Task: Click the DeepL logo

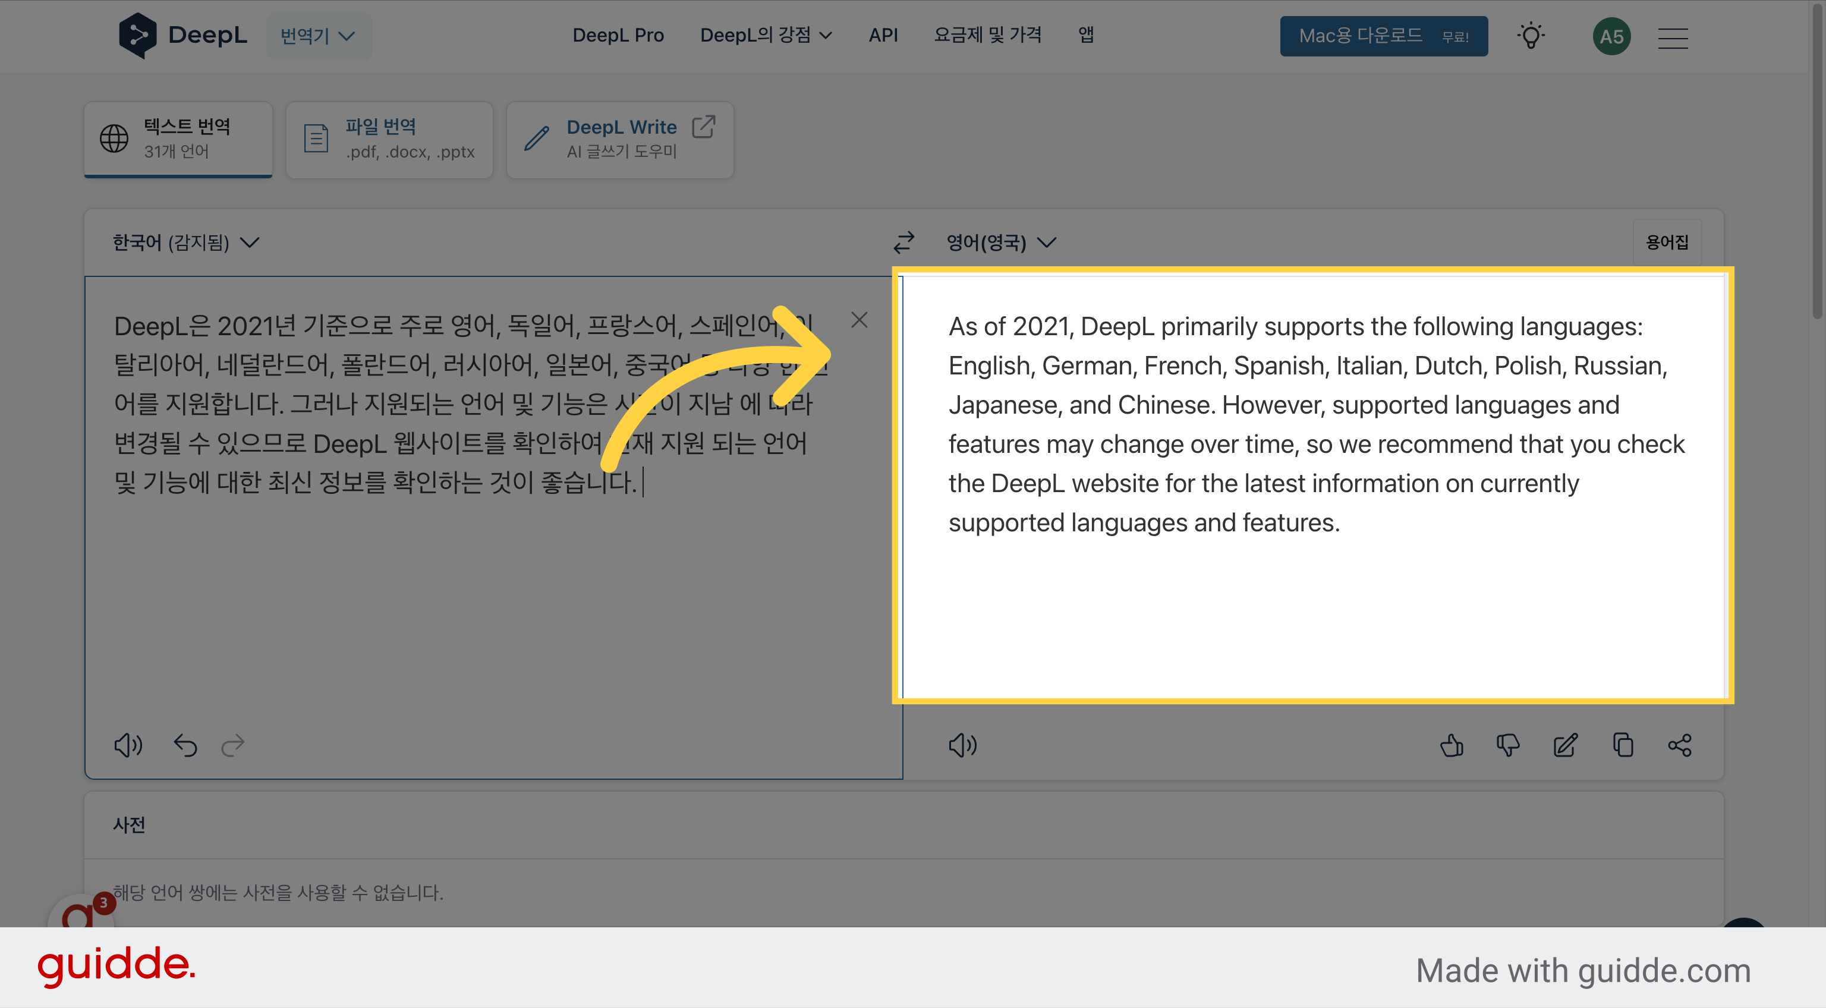Action: (x=183, y=36)
